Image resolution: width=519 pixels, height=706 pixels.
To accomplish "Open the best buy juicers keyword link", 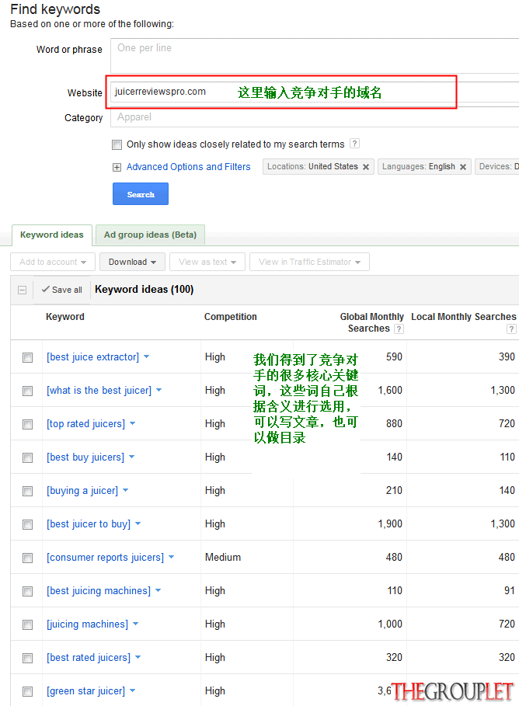I will (x=85, y=457).
